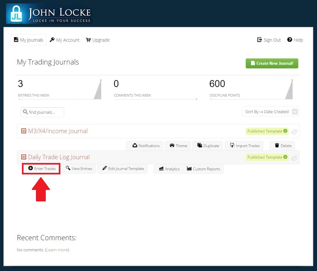Click the My Trading Journals heading

(x=48, y=62)
